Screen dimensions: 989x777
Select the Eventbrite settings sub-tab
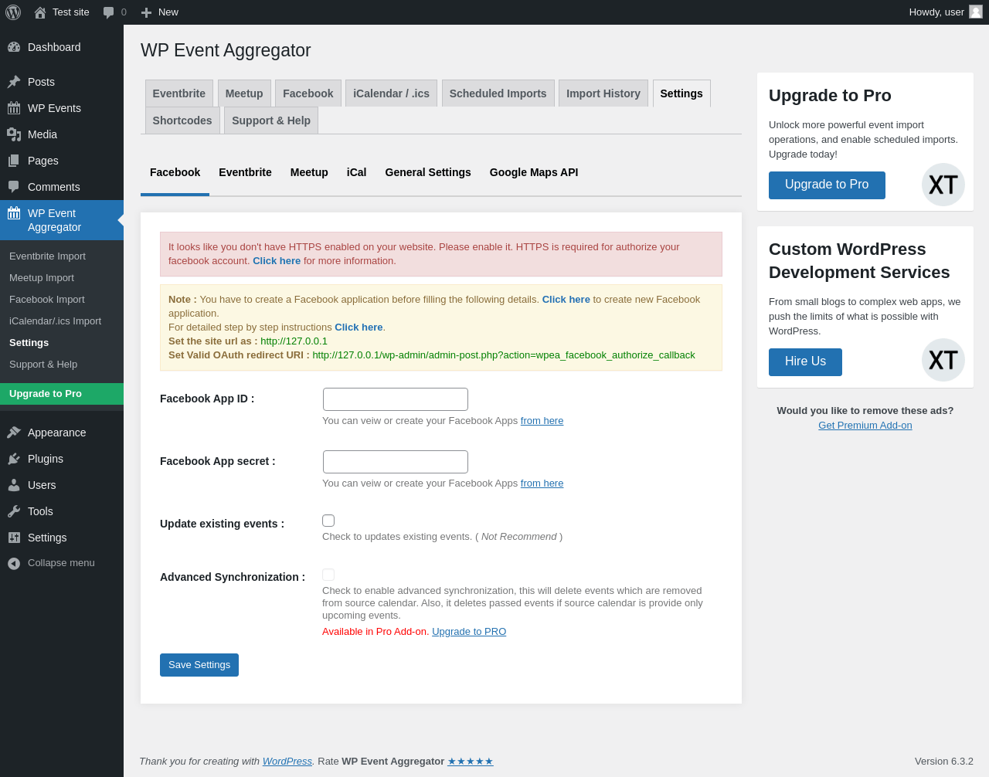[245, 172]
